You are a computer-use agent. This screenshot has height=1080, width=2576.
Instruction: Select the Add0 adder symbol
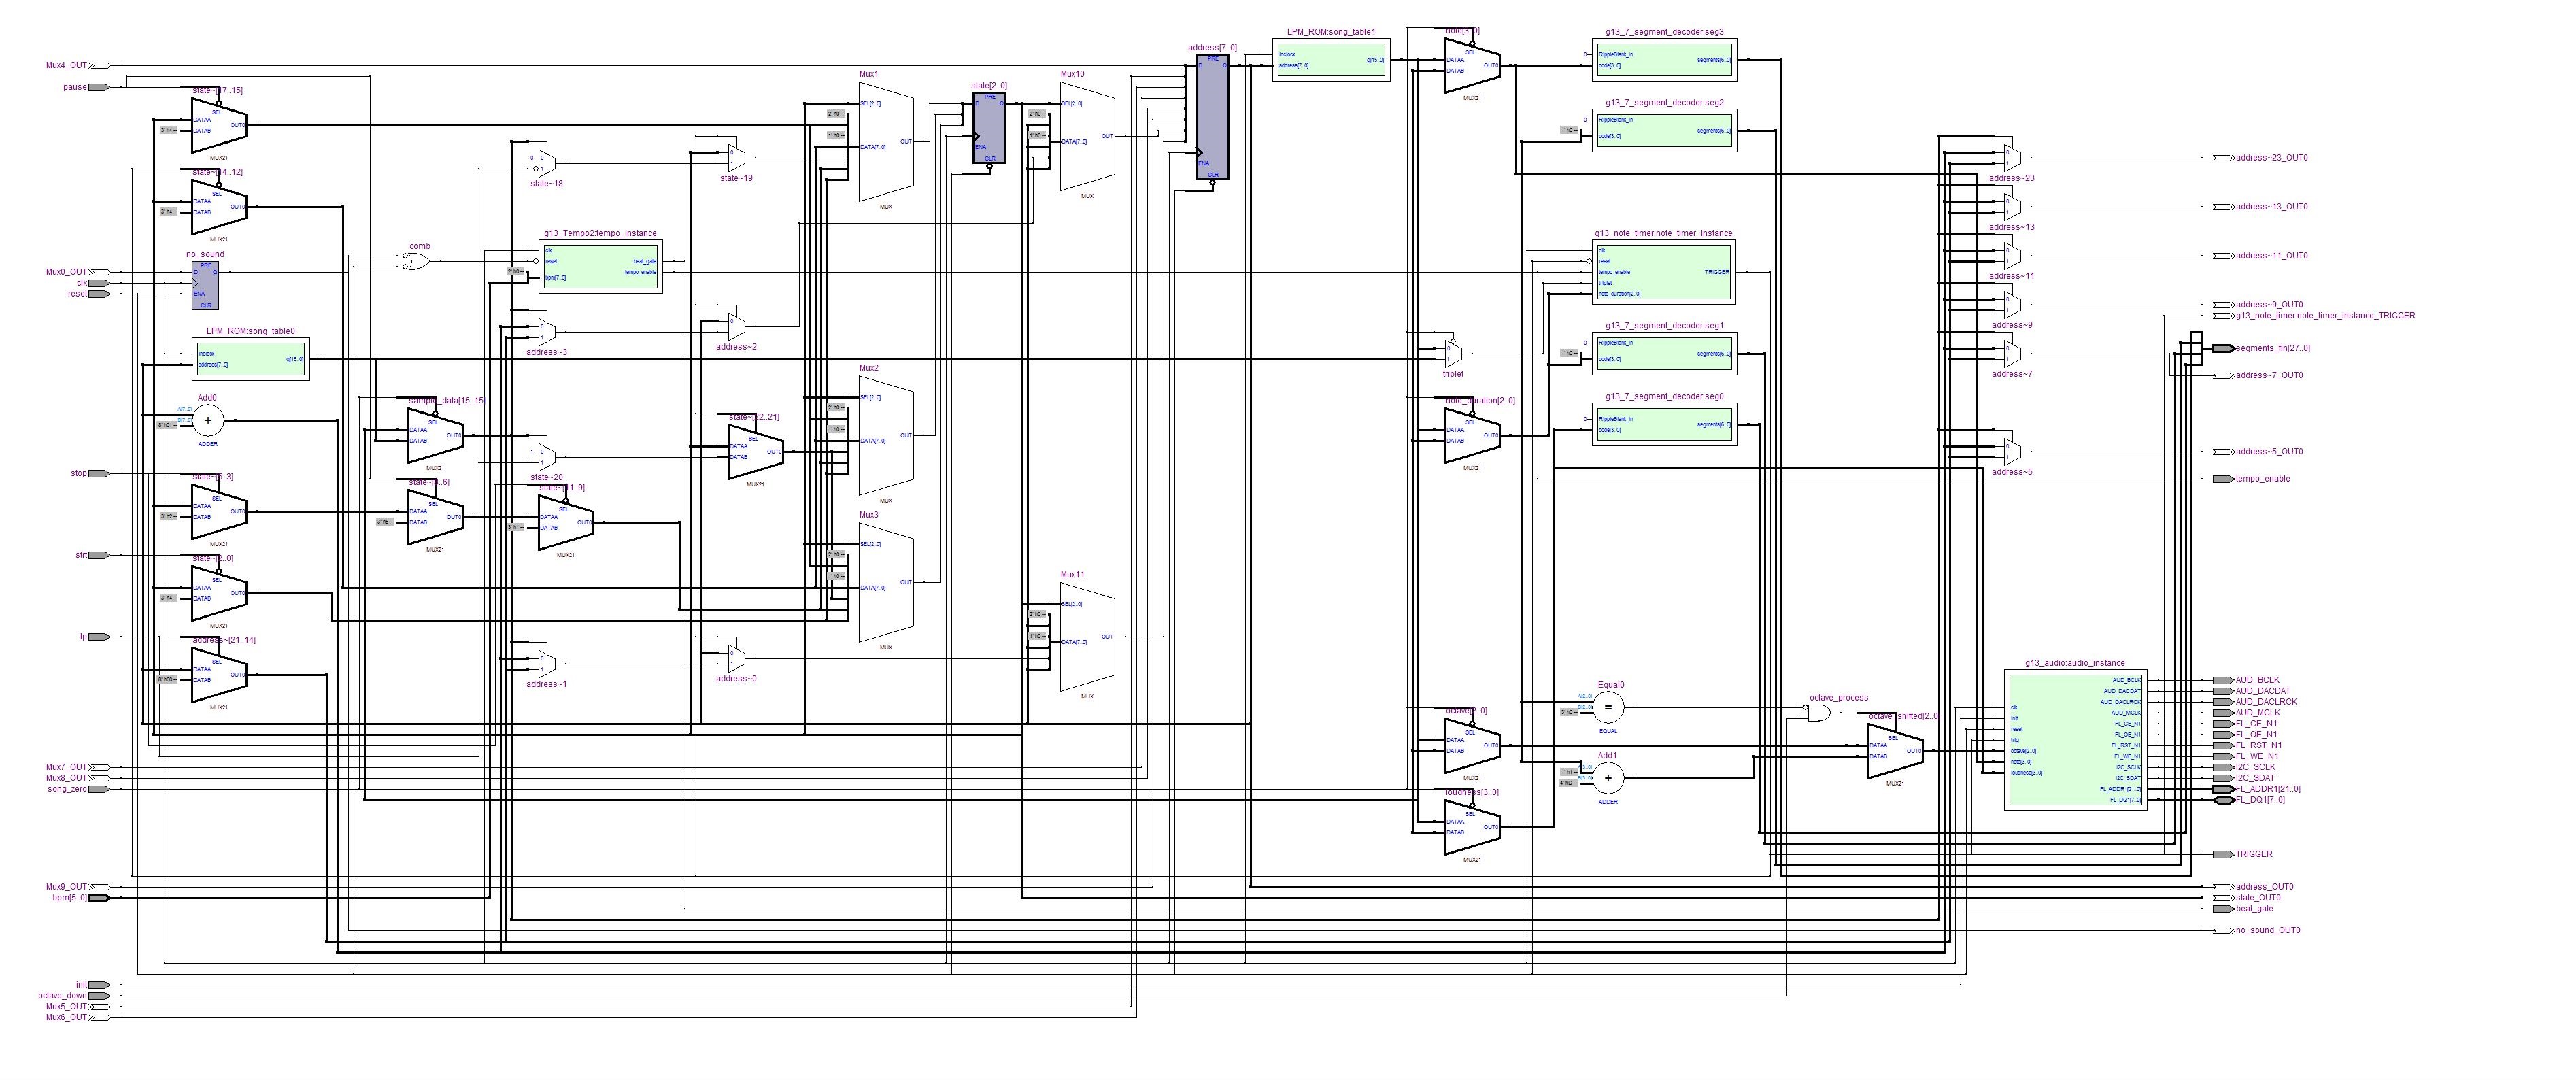[208, 422]
